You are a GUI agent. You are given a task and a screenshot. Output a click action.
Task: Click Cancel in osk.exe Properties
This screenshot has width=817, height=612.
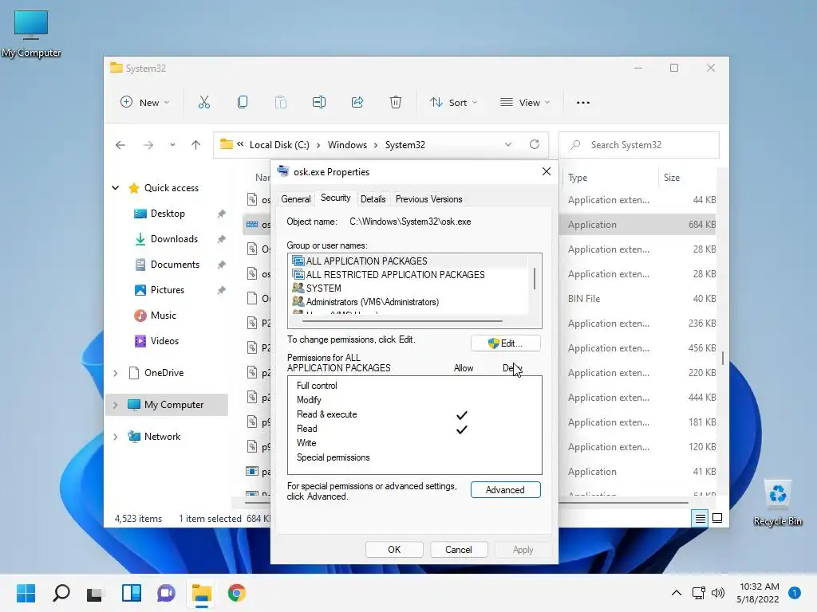coord(459,550)
